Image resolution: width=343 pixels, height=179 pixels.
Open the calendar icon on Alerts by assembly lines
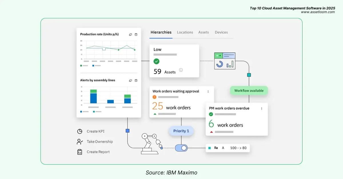136,80
